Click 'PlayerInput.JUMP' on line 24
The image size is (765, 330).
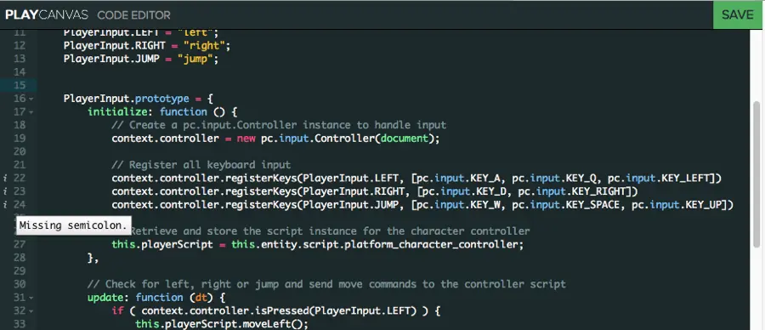[x=350, y=204]
